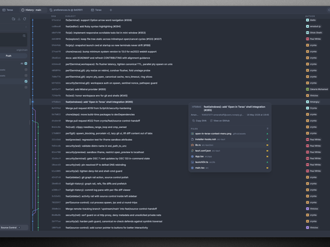Screen dimensions: 330x247
Task: Click the image icon beside open-in-terax-context-menu.png
Action: click(x=192, y=134)
